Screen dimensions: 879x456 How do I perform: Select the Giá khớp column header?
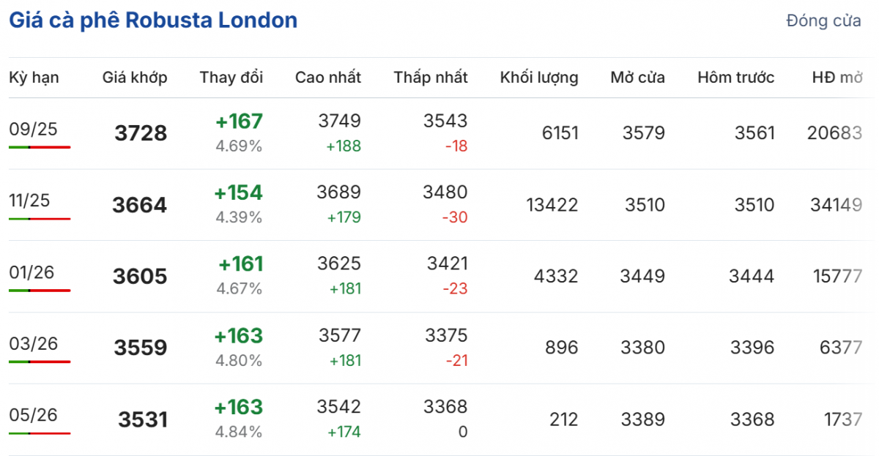point(135,78)
